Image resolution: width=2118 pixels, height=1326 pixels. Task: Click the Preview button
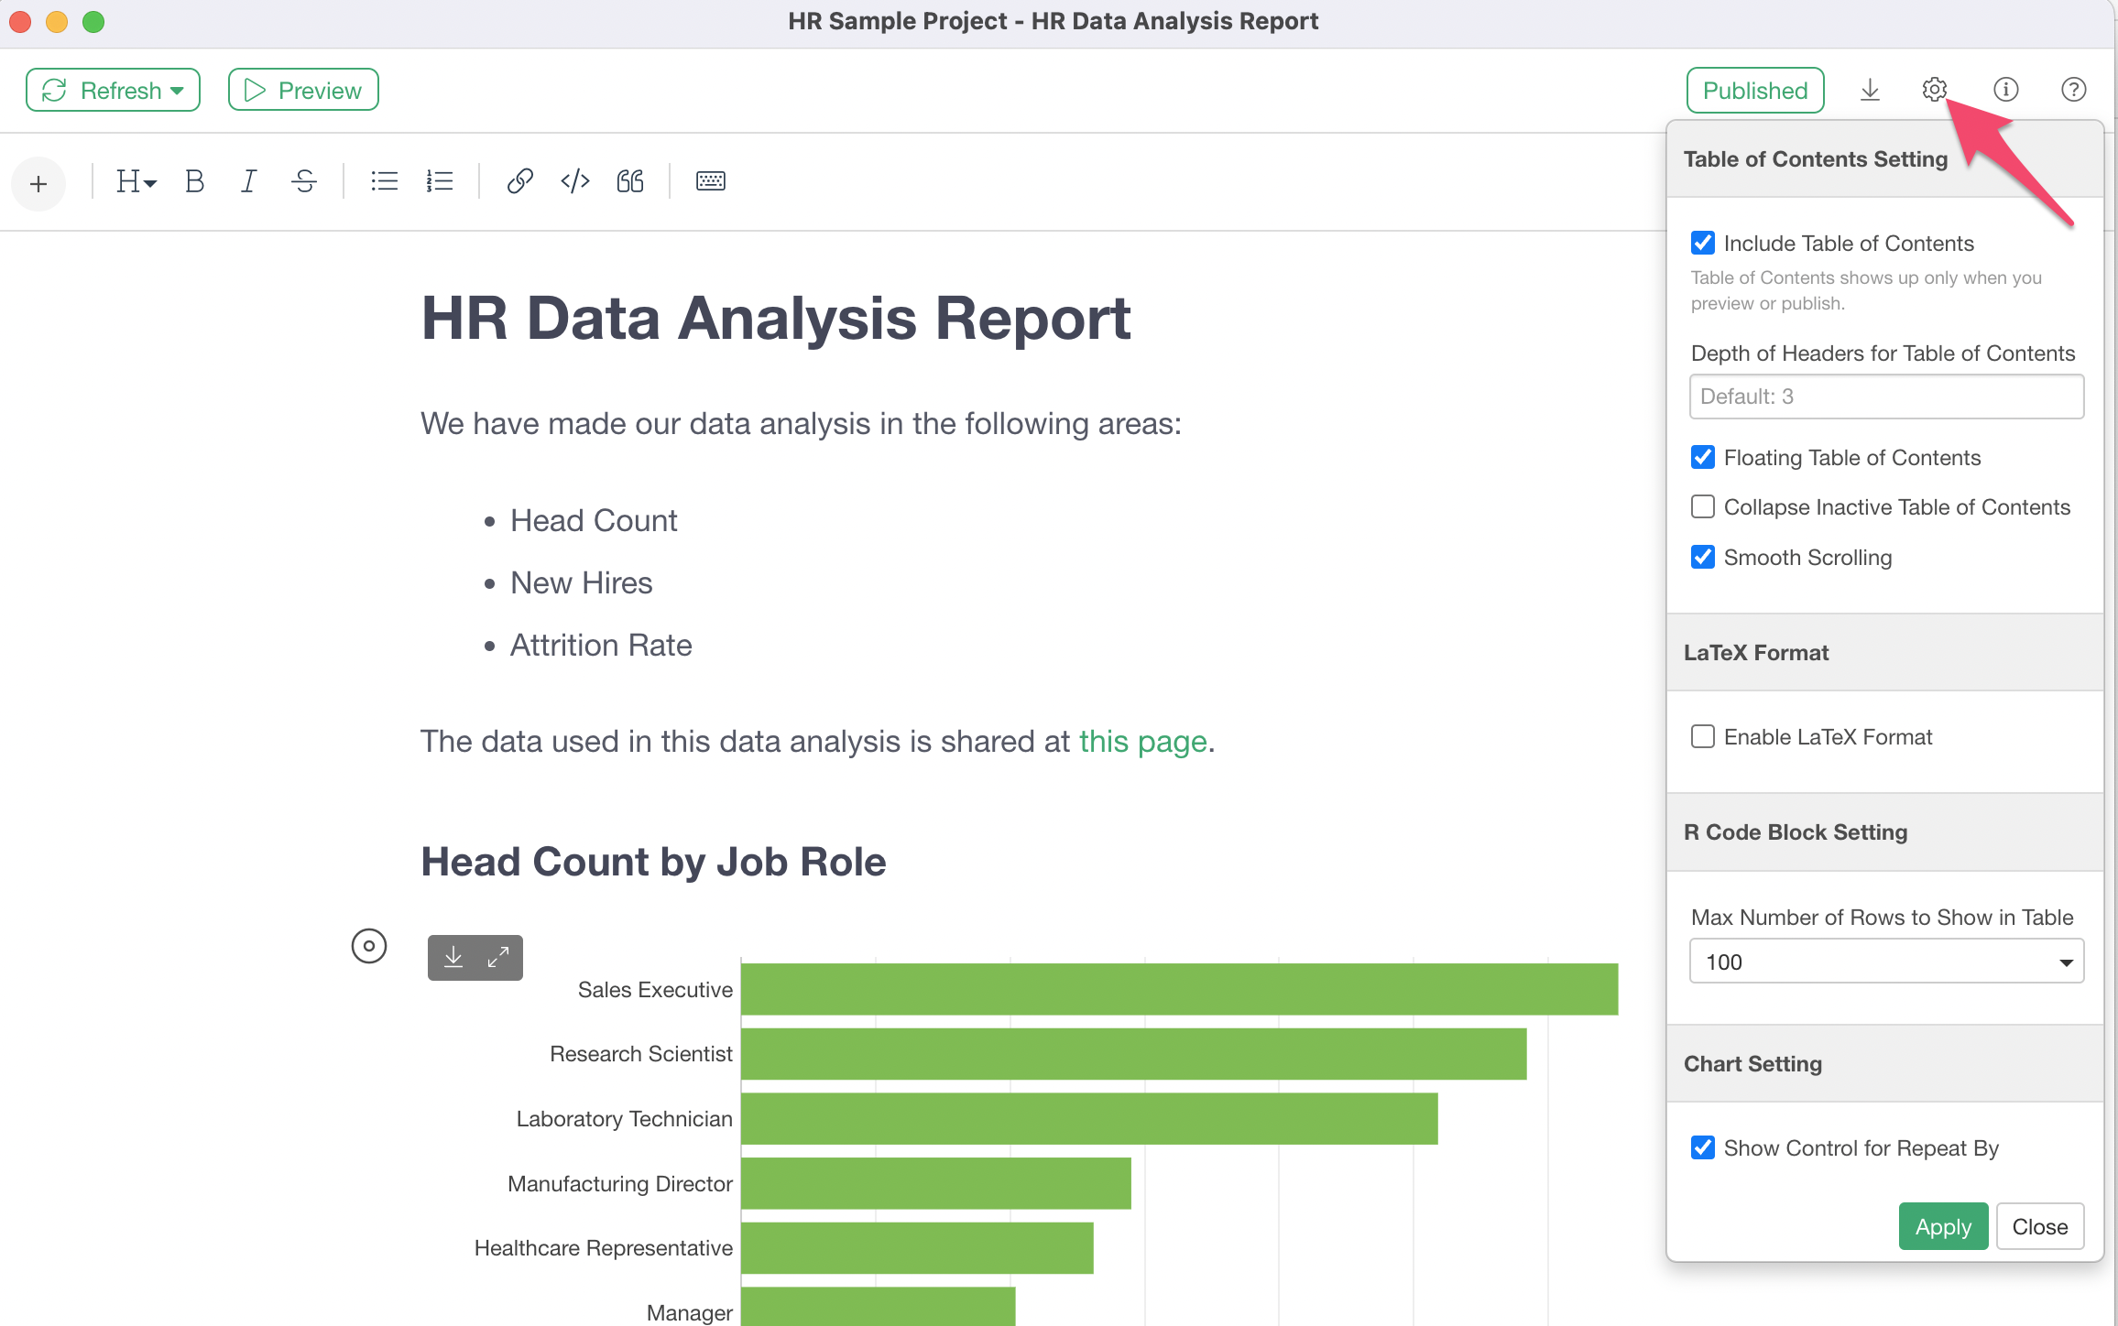[303, 90]
